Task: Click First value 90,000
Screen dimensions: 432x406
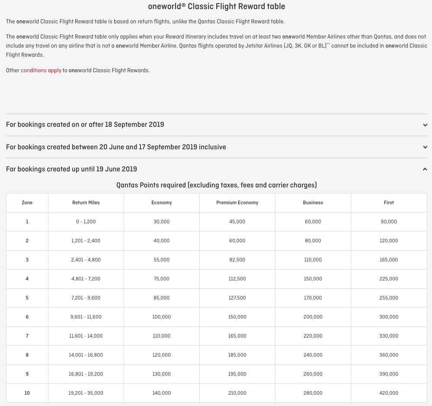Action: pos(389,222)
